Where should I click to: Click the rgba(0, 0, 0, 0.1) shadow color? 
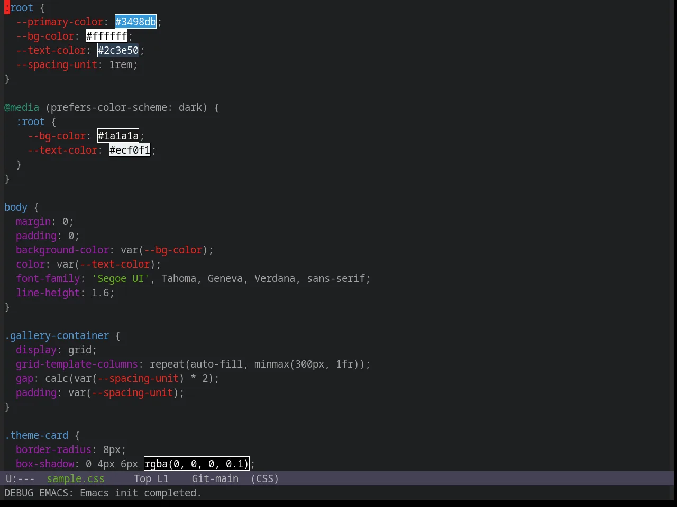pos(196,464)
